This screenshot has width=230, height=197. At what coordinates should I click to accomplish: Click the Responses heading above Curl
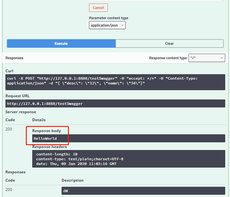(x=14, y=58)
